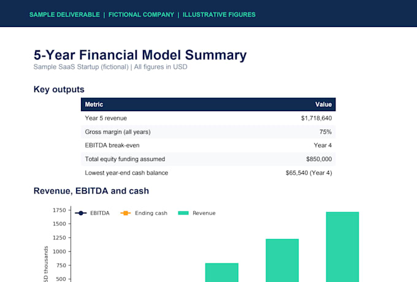
Task: Click the '1750' y-axis tick label
Action: [59, 210]
